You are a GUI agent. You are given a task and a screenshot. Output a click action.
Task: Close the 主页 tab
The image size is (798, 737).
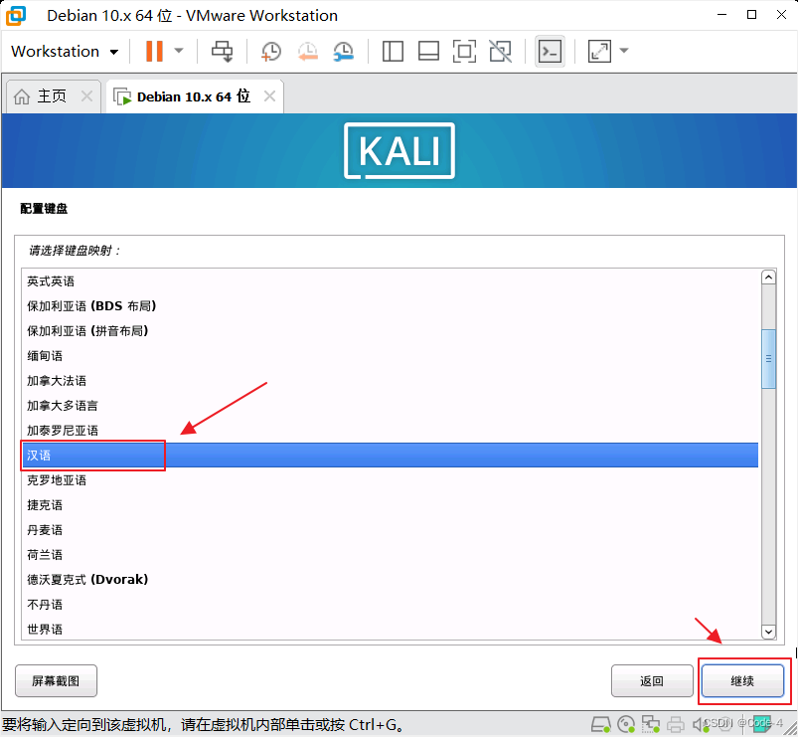pyautogui.click(x=87, y=96)
